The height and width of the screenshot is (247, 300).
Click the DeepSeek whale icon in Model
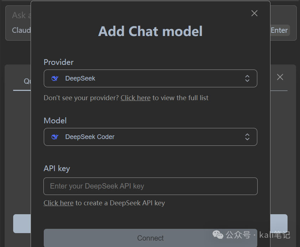[55, 137]
